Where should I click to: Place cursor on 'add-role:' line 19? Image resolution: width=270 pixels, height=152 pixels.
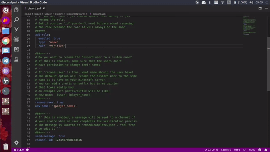coord(43,35)
